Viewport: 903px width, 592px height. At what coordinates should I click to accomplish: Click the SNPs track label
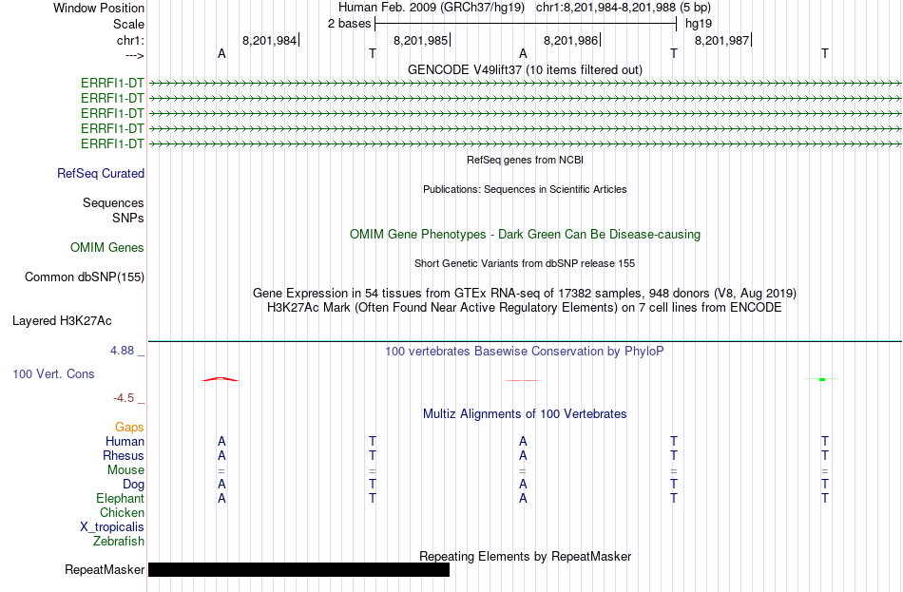click(x=128, y=218)
